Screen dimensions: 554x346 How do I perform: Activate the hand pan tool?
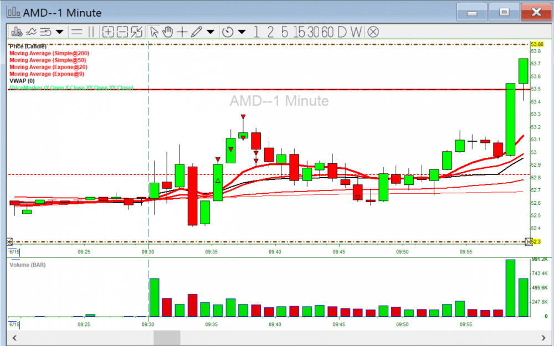coord(168,32)
